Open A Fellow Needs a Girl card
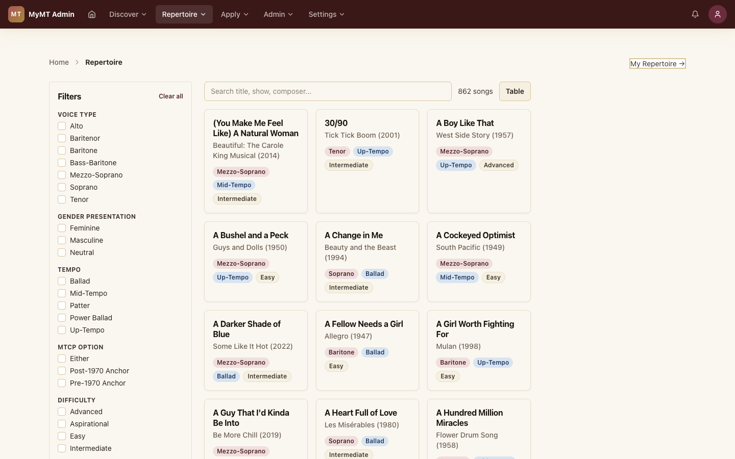 (367, 350)
